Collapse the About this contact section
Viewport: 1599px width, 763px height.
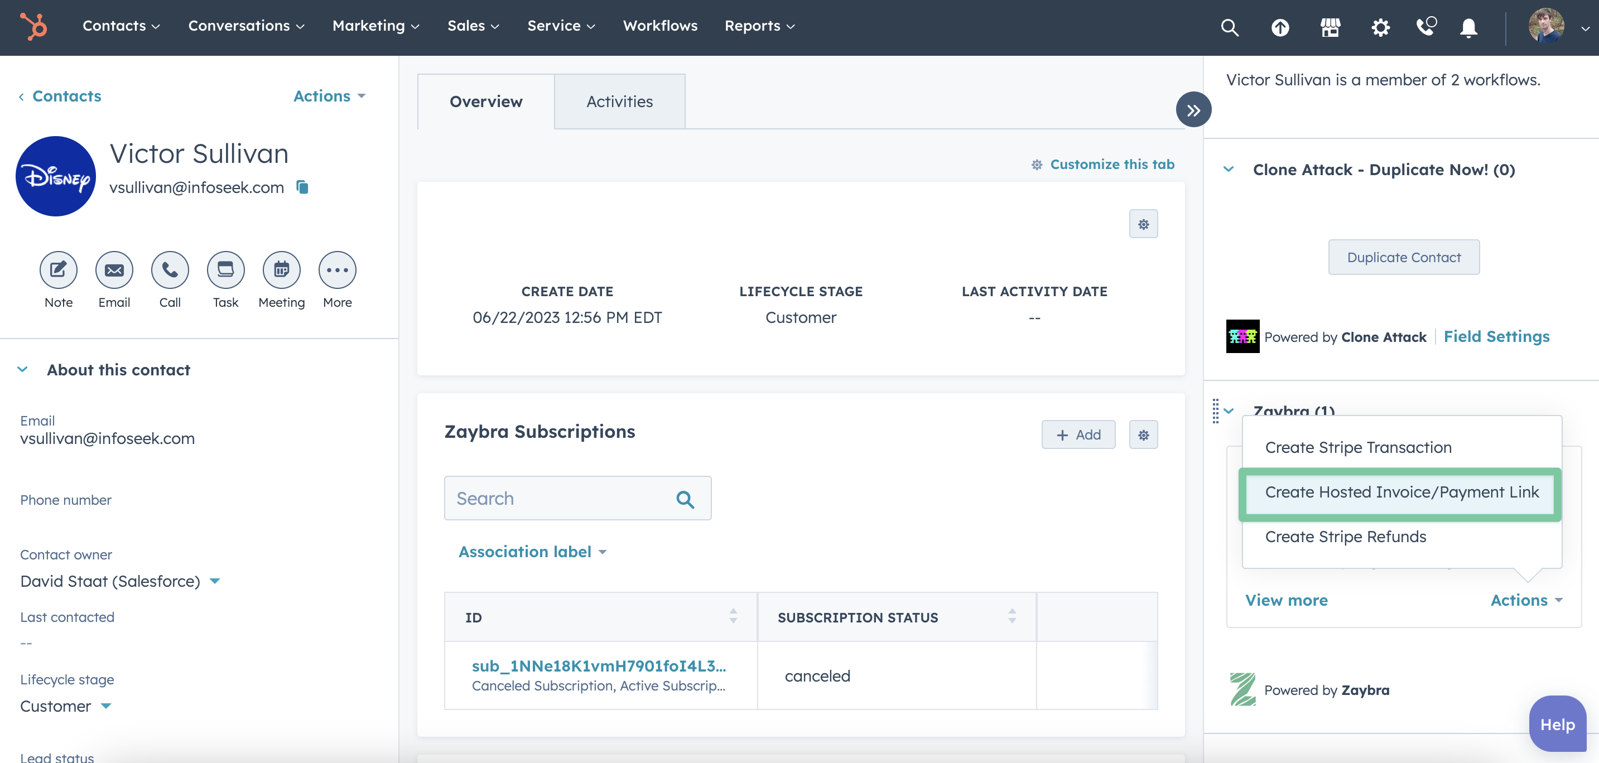click(22, 370)
